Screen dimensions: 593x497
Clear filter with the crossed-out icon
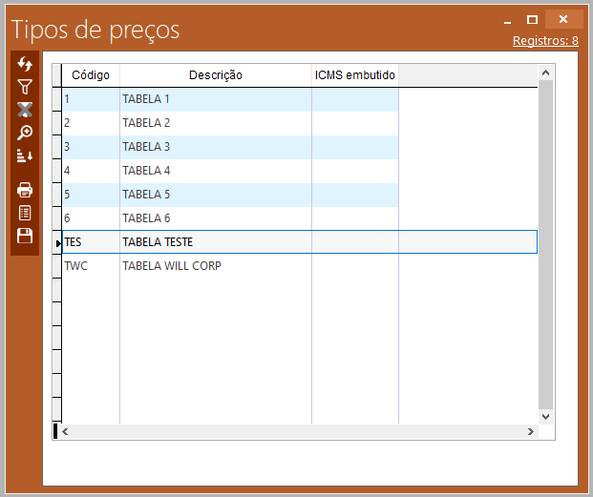pos(25,110)
